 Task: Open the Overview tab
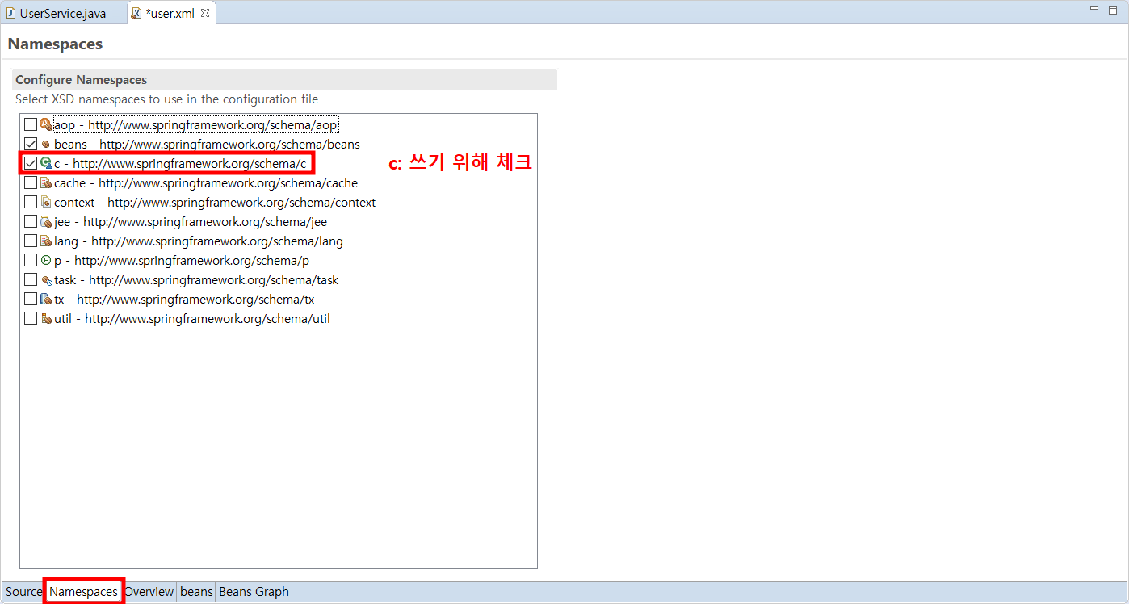(149, 592)
